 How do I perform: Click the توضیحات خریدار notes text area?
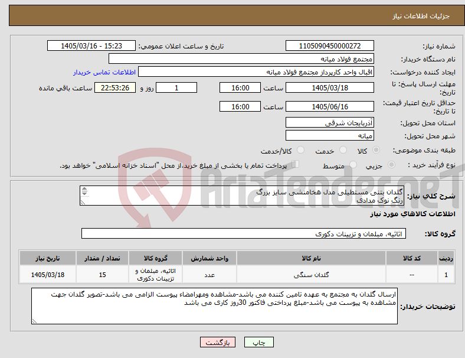pyautogui.click(x=214, y=306)
